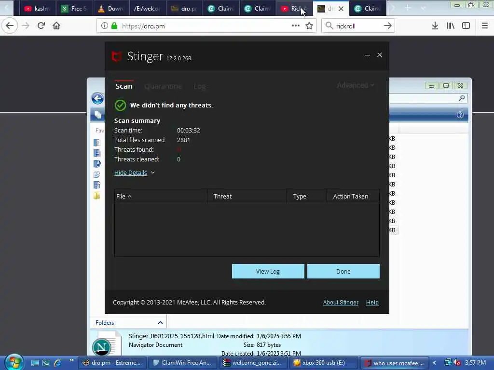Switch to the /E:/welco browser tab

click(148, 9)
